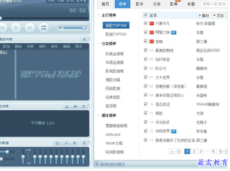Viewport: 230px width, 171px height.
Task: Adjust the volume slider knob
Action: 84,28
